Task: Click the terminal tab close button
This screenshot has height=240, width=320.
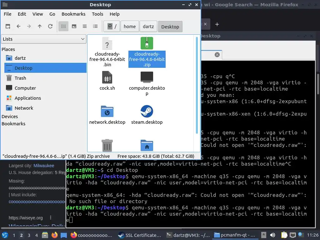Action: 217,55
